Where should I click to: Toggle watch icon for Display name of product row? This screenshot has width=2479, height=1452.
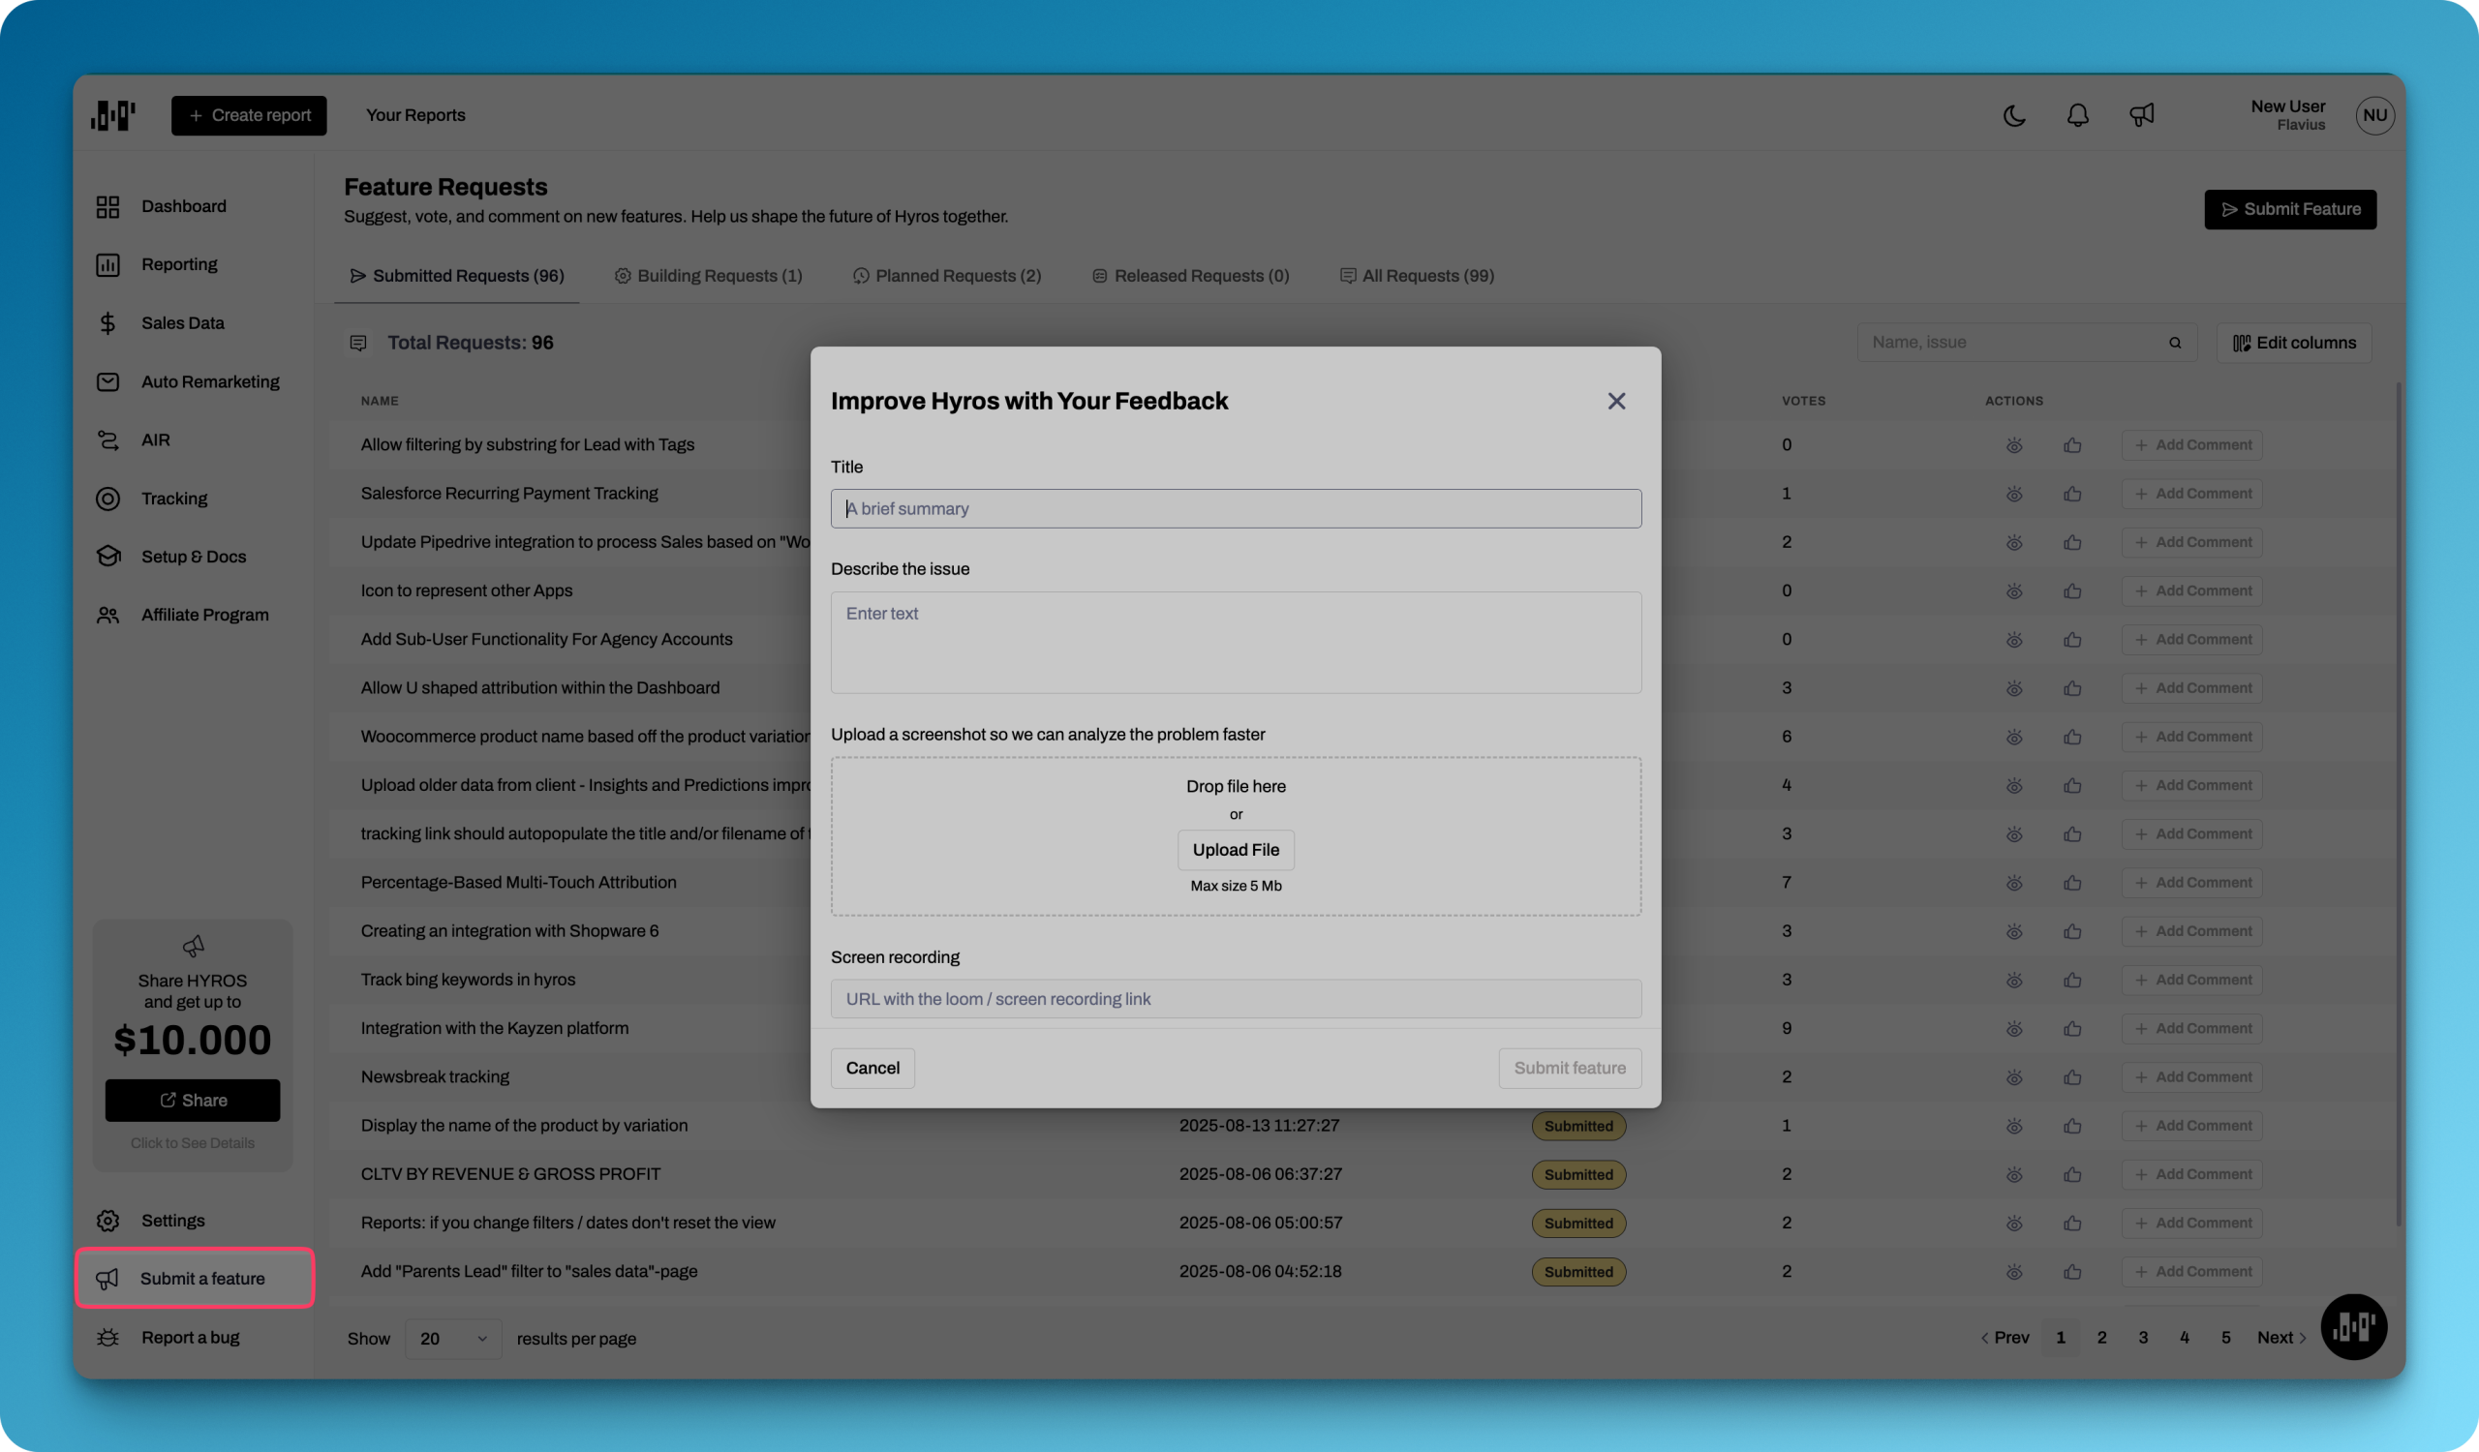(x=2013, y=1126)
